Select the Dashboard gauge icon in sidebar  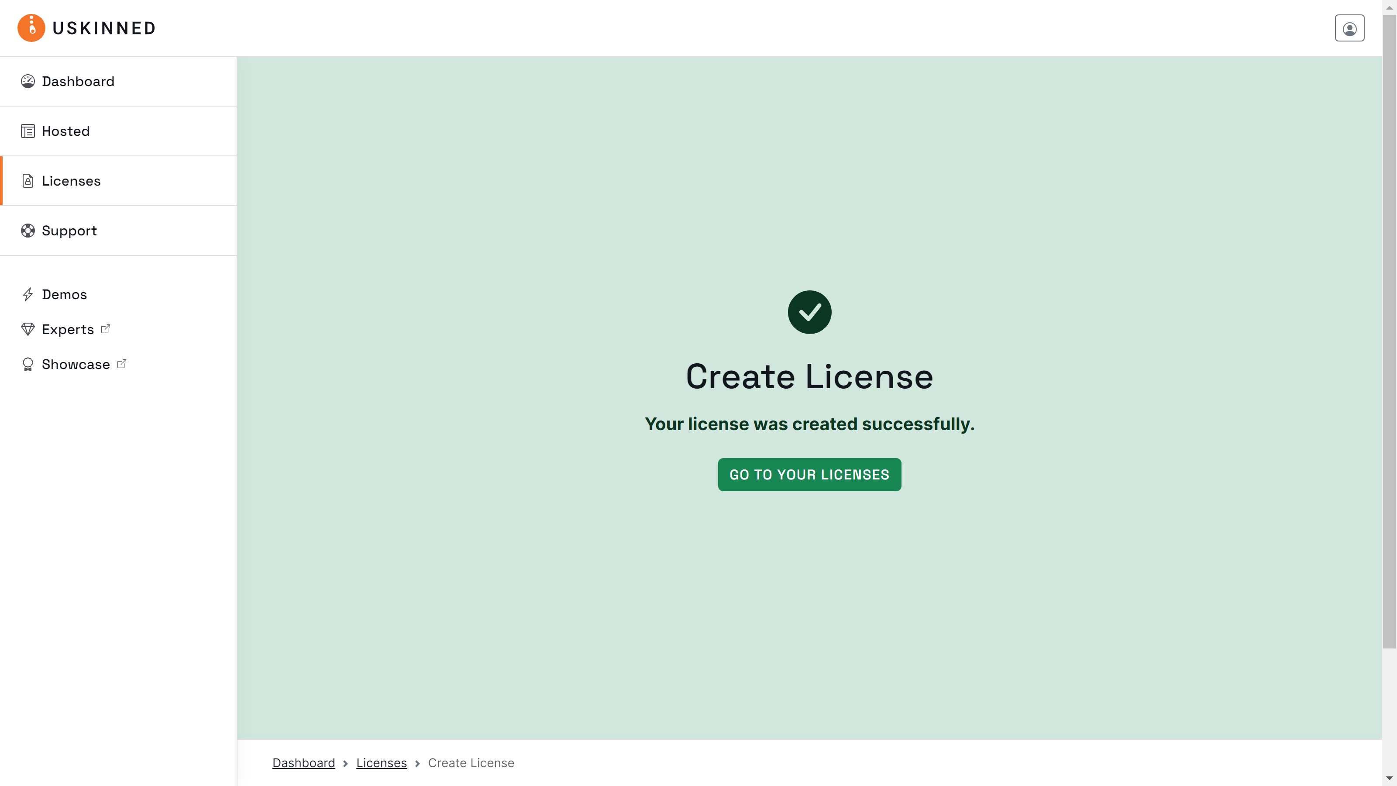click(x=28, y=81)
